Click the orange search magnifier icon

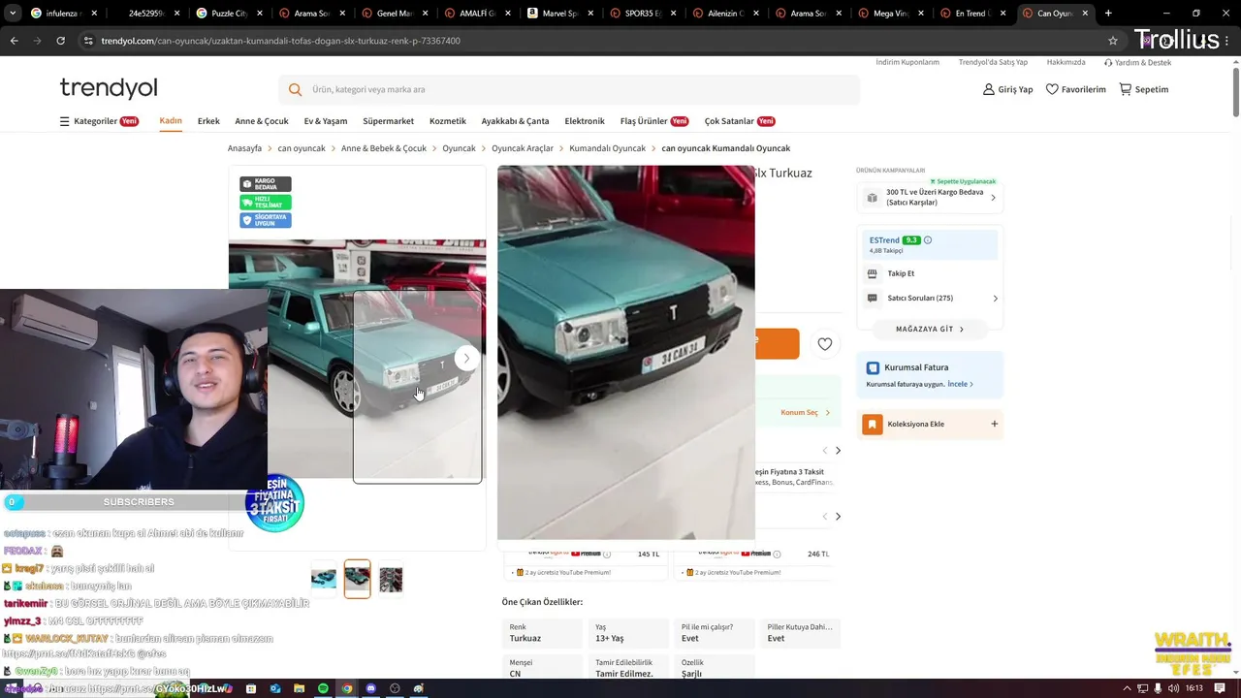[295, 89]
